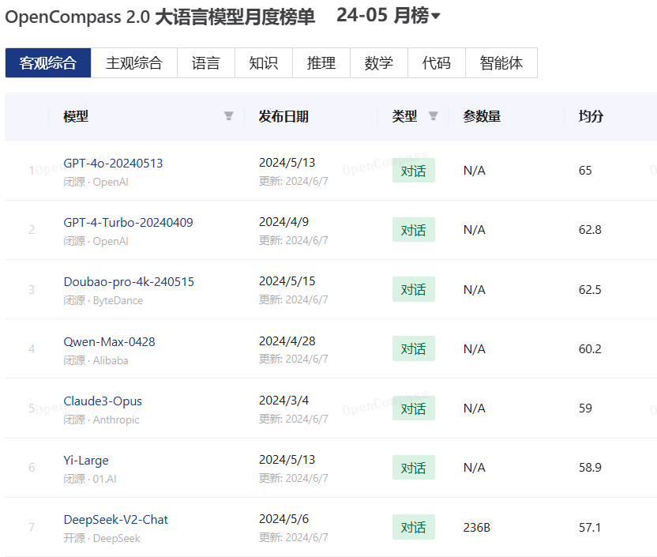Click the Doubao-pro-4k-240515 model link
The width and height of the screenshot is (657, 557).
pos(129,282)
